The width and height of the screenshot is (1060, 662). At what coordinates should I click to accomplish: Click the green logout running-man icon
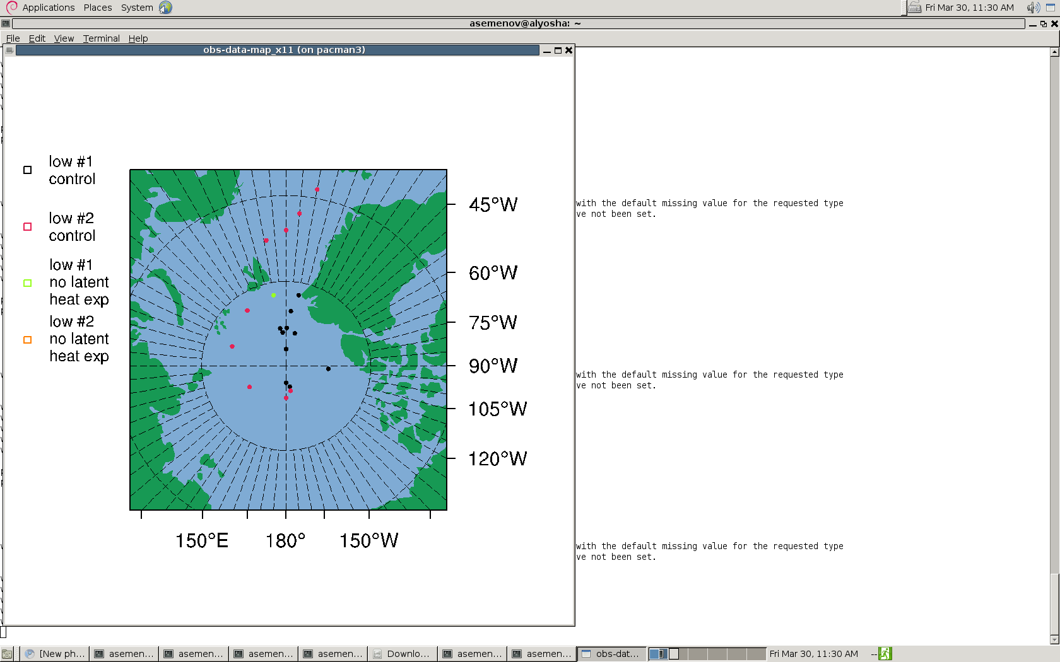click(x=885, y=654)
